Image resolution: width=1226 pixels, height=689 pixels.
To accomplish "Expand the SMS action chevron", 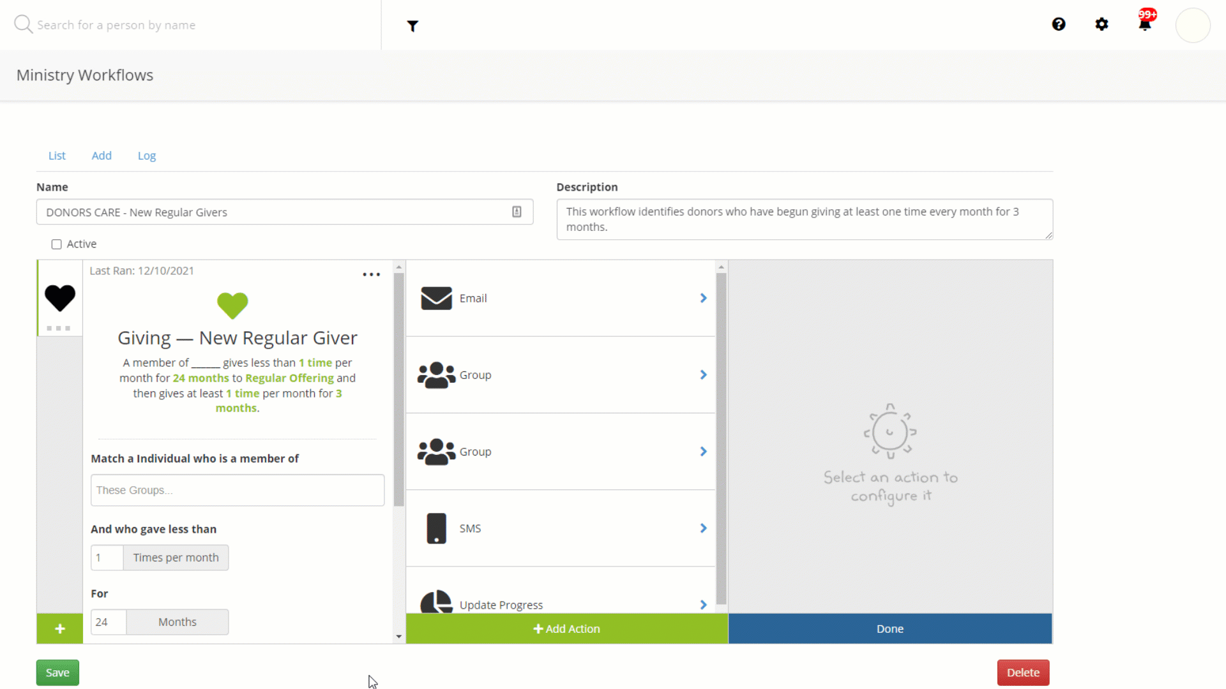I will pyautogui.click(x=703, y=528).
